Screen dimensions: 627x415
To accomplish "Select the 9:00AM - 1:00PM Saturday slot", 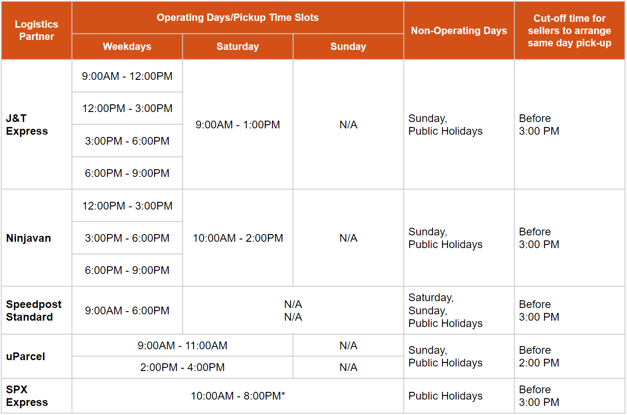I will tap(238, 125).
